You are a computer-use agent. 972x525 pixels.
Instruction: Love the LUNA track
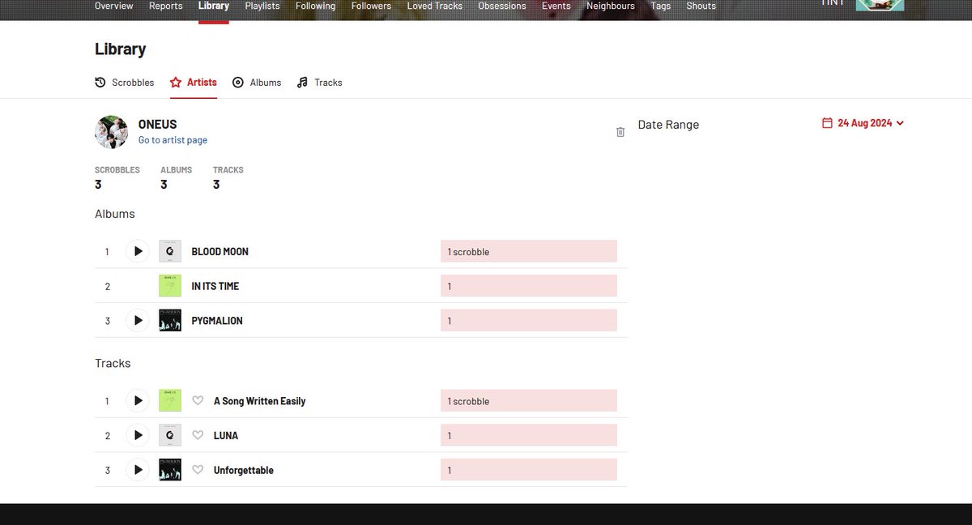pos(198,436)
